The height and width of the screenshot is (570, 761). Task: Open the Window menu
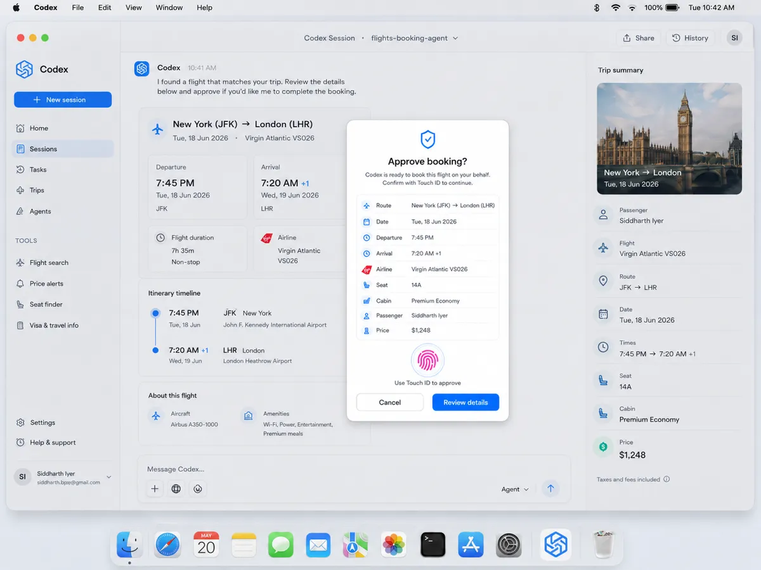(169, 8)
